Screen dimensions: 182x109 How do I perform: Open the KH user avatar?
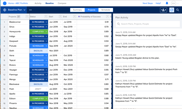173,3
